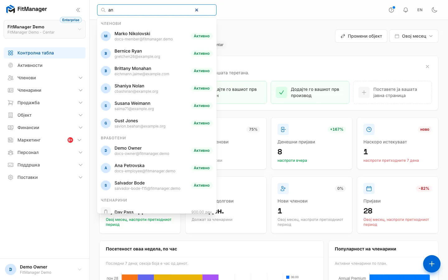Click the Пријави calendar icon
448x280 pixels.
click(x=369, y=189)
